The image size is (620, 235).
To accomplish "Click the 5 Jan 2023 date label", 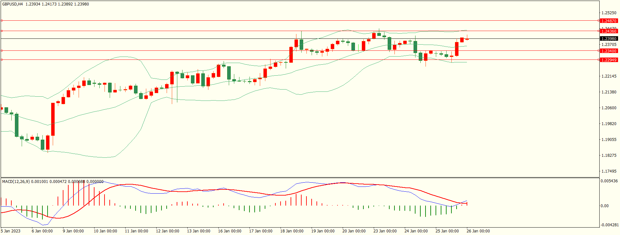I will tap(11, 231).
